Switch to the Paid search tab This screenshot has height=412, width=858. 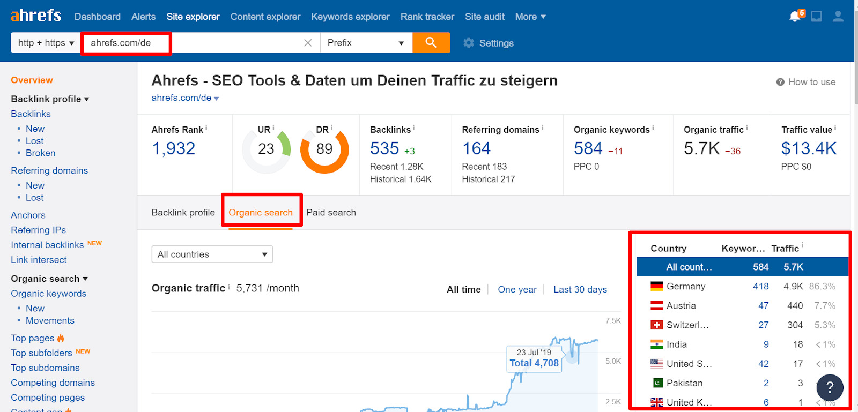331,213
